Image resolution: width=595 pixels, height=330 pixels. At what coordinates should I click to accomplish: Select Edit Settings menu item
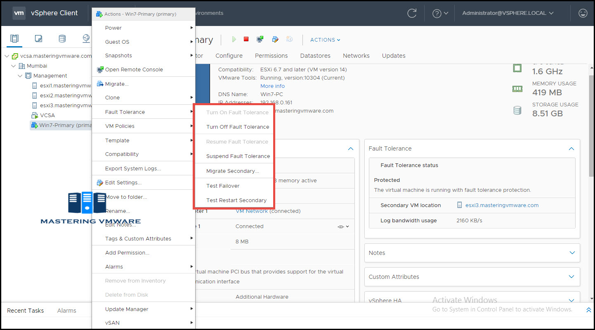tap(144, 183)
